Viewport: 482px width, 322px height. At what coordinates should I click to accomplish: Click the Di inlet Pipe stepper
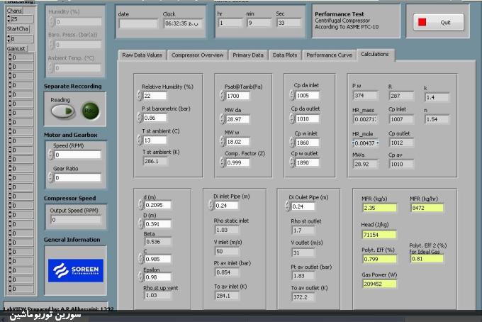point(211,206)
